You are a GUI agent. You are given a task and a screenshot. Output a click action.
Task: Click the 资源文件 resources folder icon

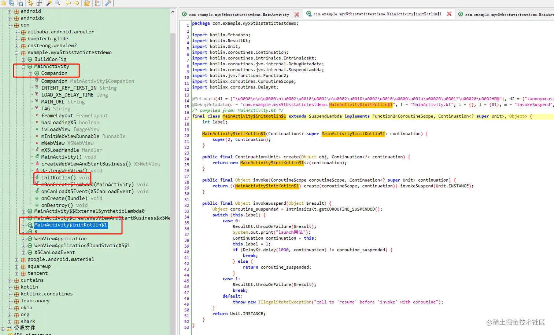[x=10, y=328]
